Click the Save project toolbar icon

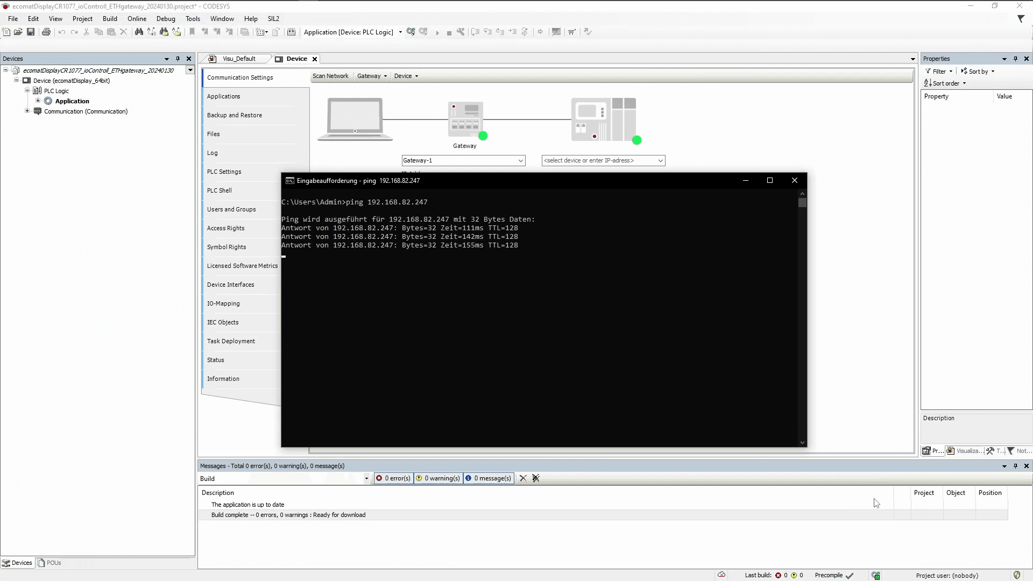click(x=31, y=32)
